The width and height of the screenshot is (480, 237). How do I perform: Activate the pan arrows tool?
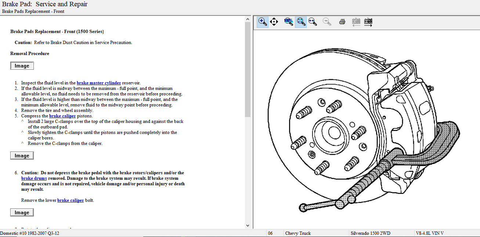[x=274, y=22]
